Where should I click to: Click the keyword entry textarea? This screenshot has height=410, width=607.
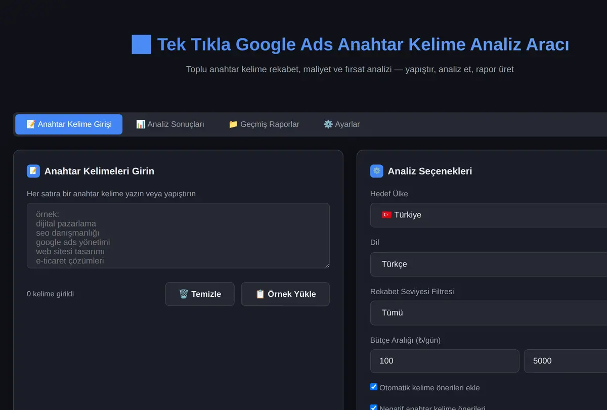point(178,236)
